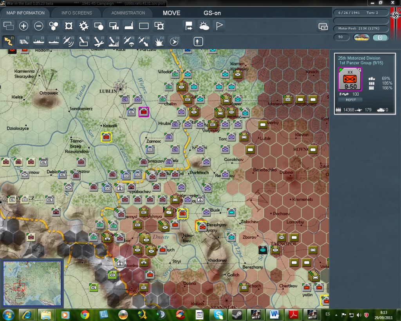Click the overlapping windows icon at toolbar start

tap(9, 26)
